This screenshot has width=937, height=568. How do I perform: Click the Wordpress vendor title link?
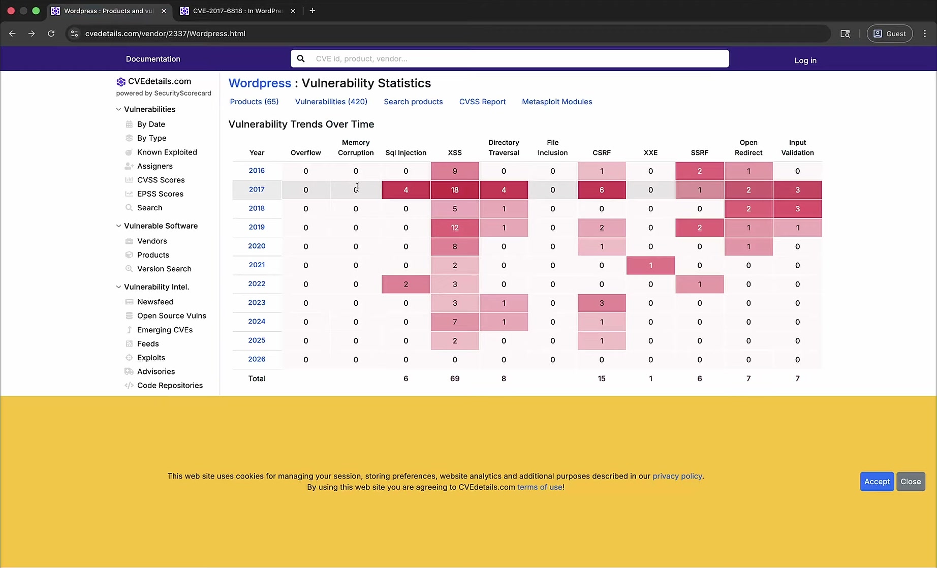point(260,83)
